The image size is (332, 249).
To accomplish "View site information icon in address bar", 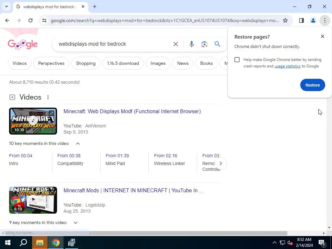I will [x=44, y=20].
